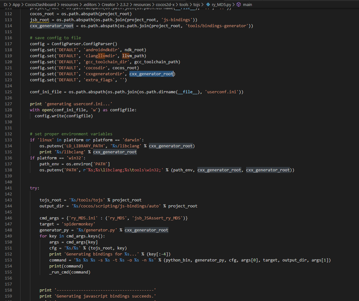Click print(command) on line 154
The image size is (359, 301).
click(x=66, y=266)
